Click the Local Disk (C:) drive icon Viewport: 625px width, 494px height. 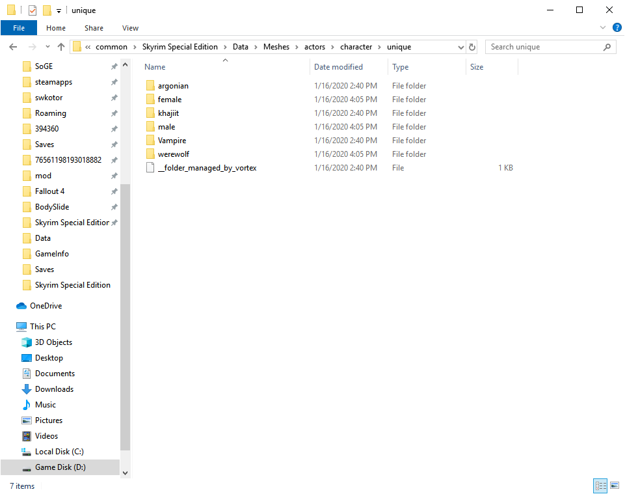pos(26,452)
